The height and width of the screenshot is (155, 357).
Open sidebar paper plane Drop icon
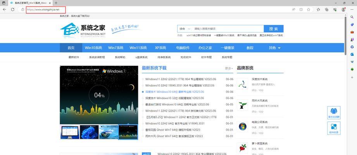click(352, 62)
